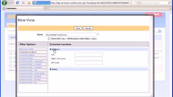This screenshot has height=97, width=173.
Task: Select Business Units filter option
Action: pos(33,49)
